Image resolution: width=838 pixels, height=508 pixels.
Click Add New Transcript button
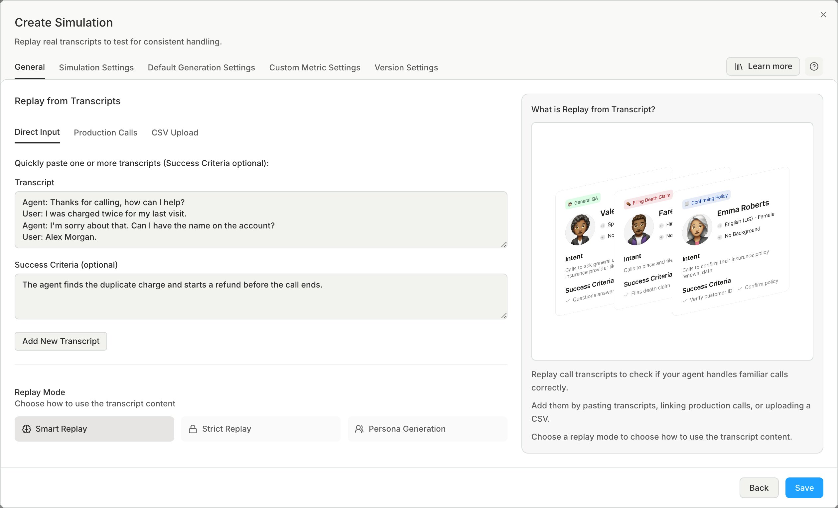tap(61, 341)
